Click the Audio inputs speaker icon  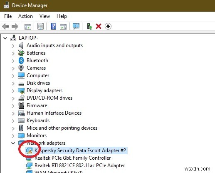click(21, 45)
